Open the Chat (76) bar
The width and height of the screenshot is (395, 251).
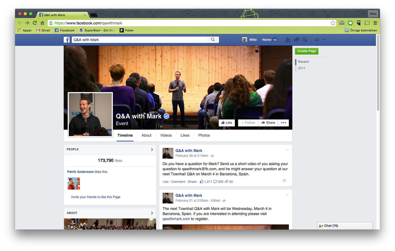(x=345, y=226)
